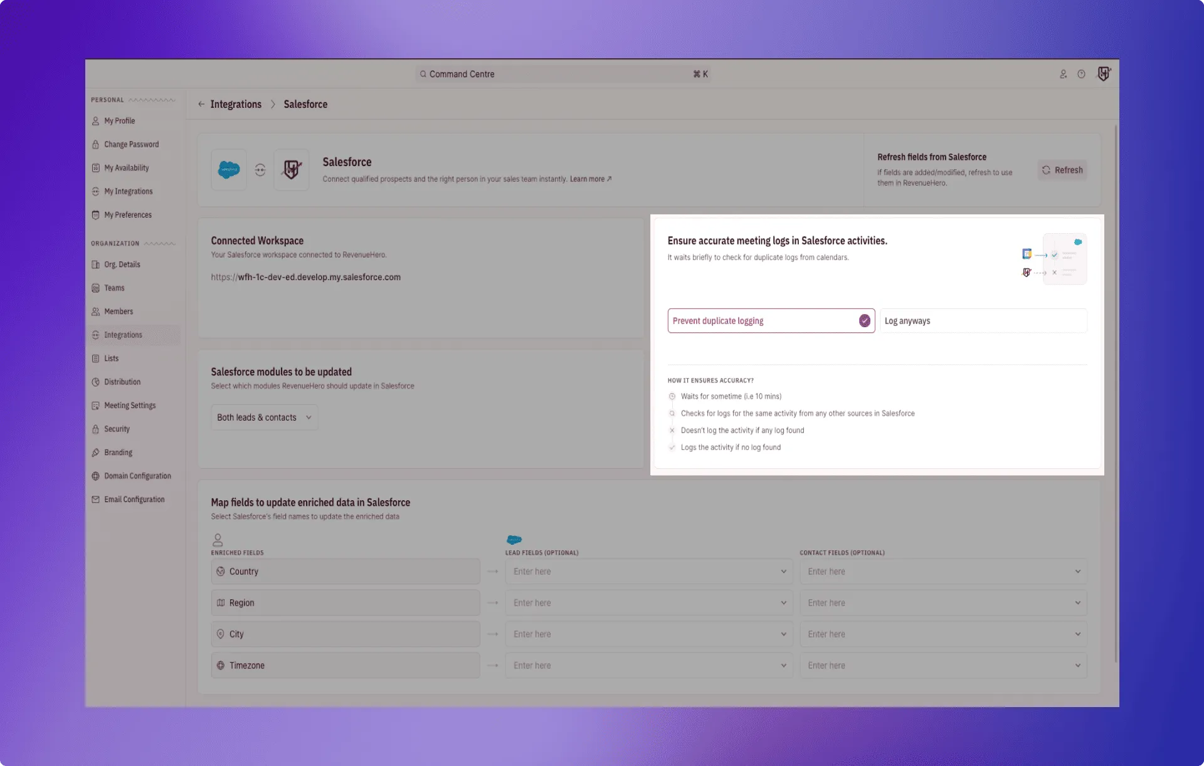The width and height of the screenshot is (1204, 766).
Task: Click the search icon in Command Centre
Action: [423, 74]
